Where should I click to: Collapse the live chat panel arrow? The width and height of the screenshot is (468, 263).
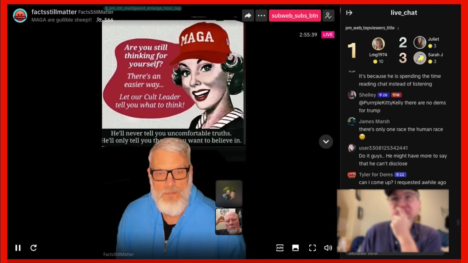(x=349, y=13)
